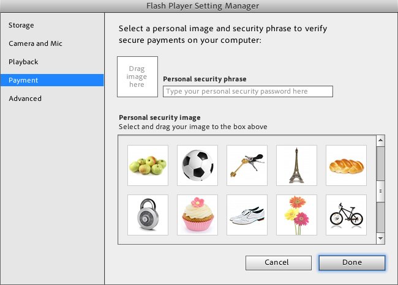Select the combination padlock image
This screenshot has width=398, height=285.
coord(148,215)
